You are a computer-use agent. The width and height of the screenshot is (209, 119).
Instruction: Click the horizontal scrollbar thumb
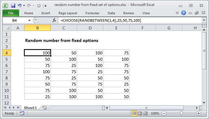[146, 108]
